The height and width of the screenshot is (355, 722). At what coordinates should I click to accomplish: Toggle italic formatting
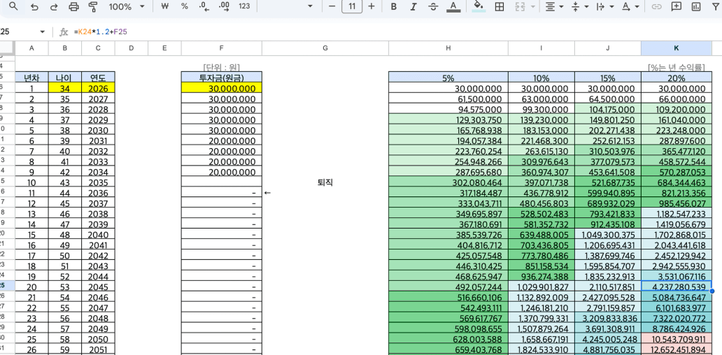point(413,6)
